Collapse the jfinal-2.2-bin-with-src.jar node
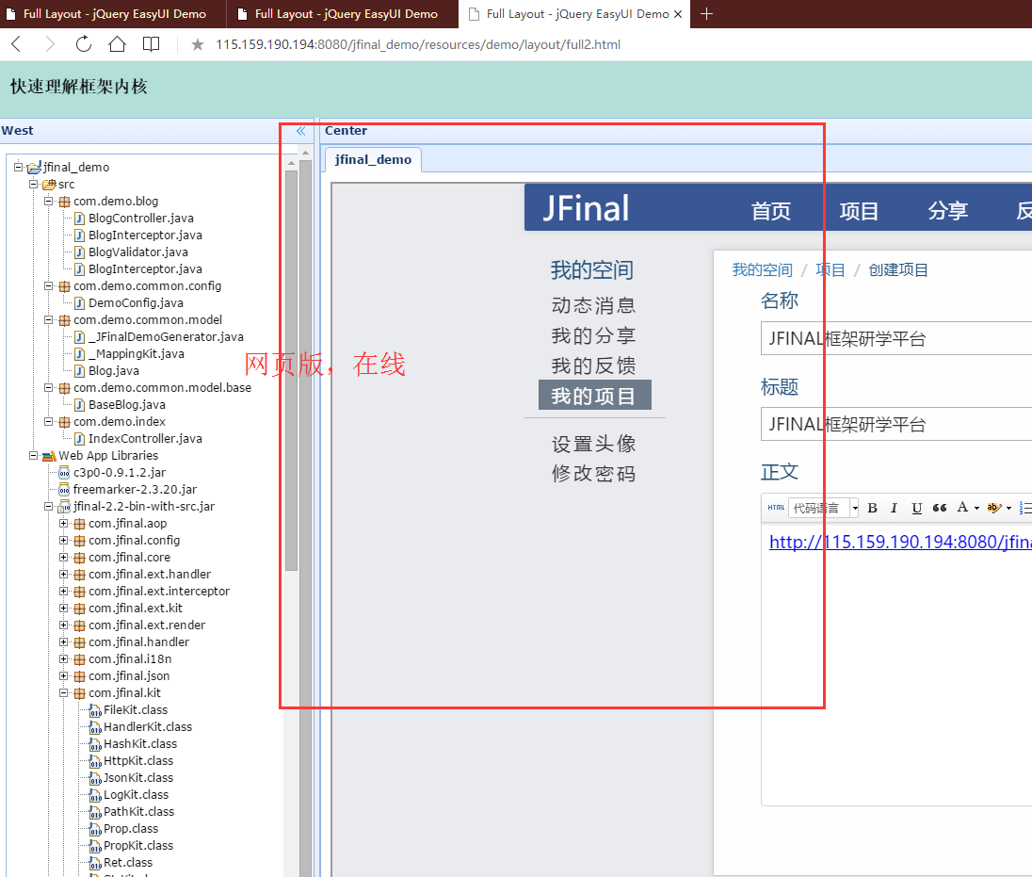Image resolution: width=1032 pixels, height=877 pixels. click(x=49, y=506)
